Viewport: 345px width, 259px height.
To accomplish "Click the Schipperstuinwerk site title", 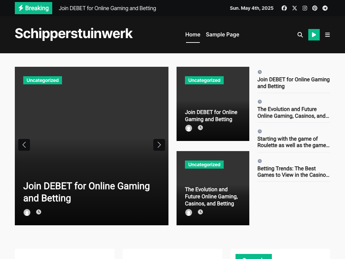I will pyautogui.click(x=74, y=33).
